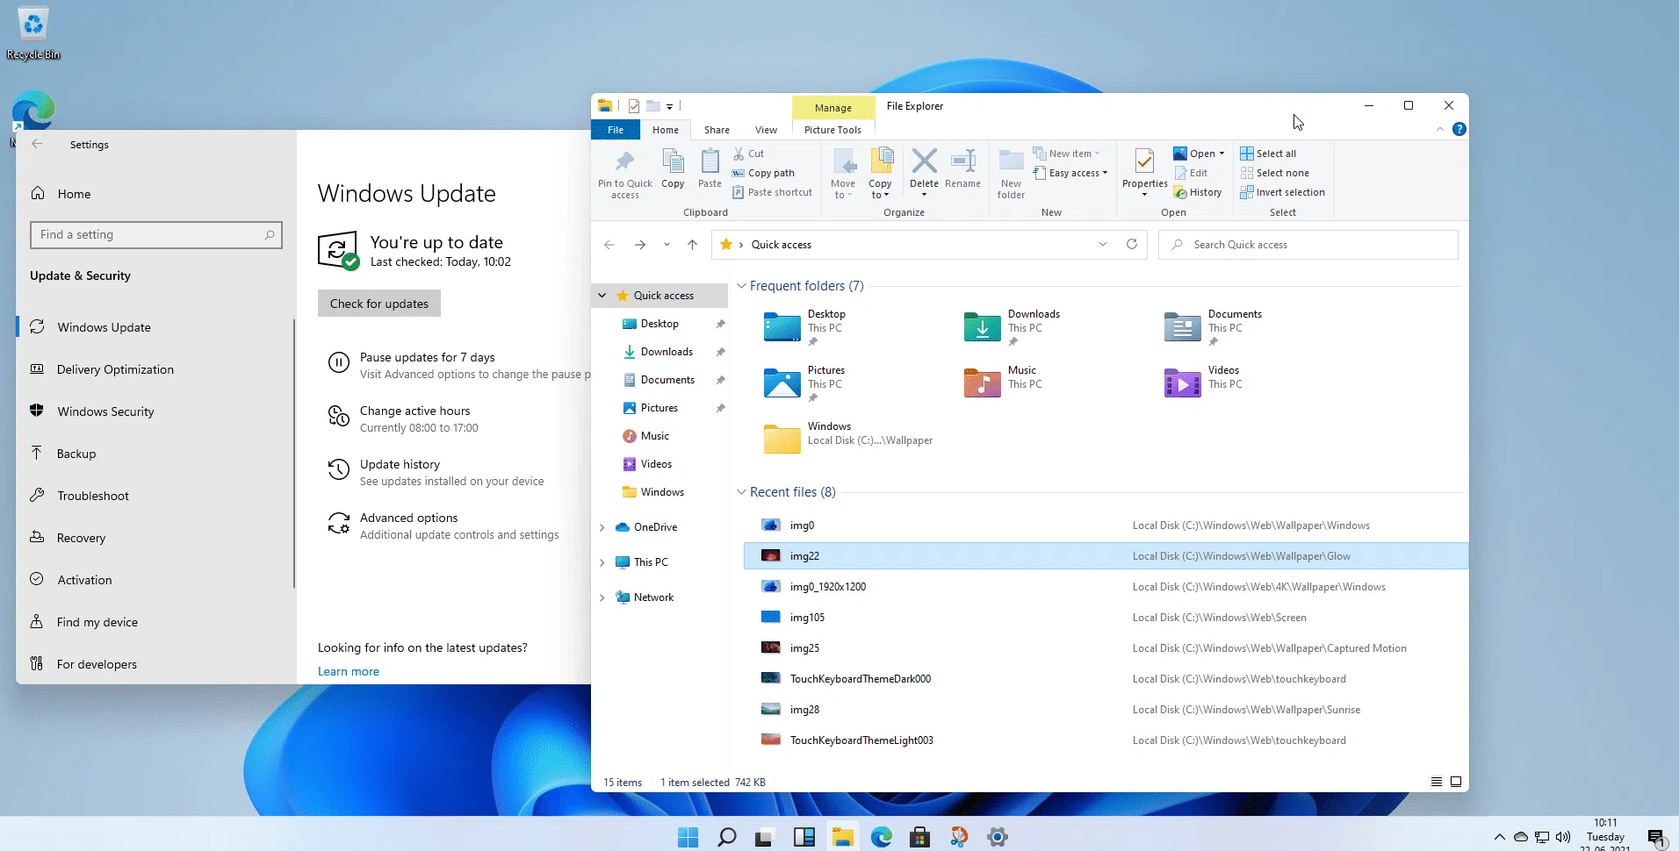Click the Find a setting field
The height and width of the screenshot is (851, 1679).
[156, 235]
